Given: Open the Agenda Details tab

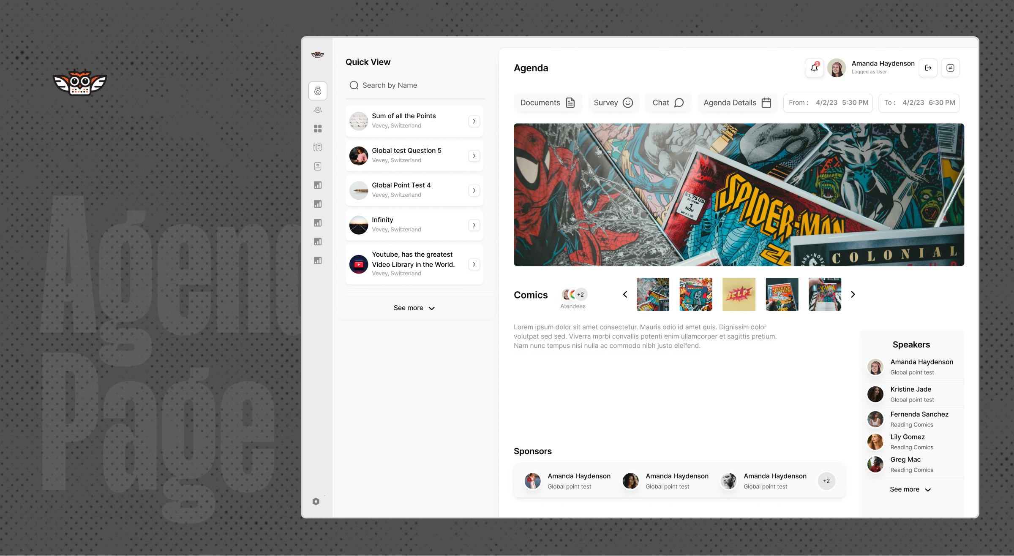Looking at the screenshot, I should [x=738, y=103].
